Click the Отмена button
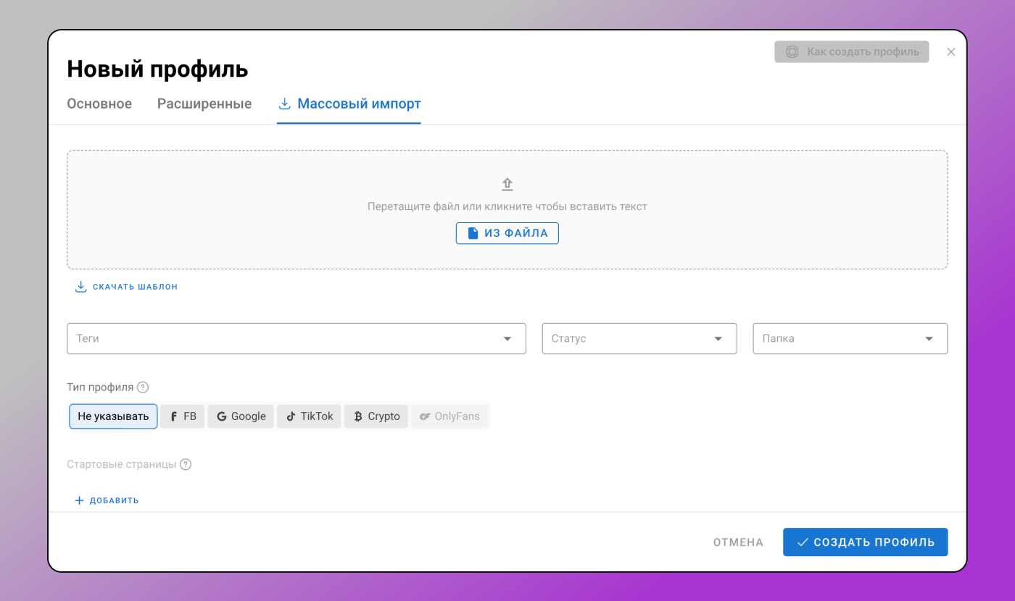This screenshot has width=1015, height=601. click(x=738, y=542)
